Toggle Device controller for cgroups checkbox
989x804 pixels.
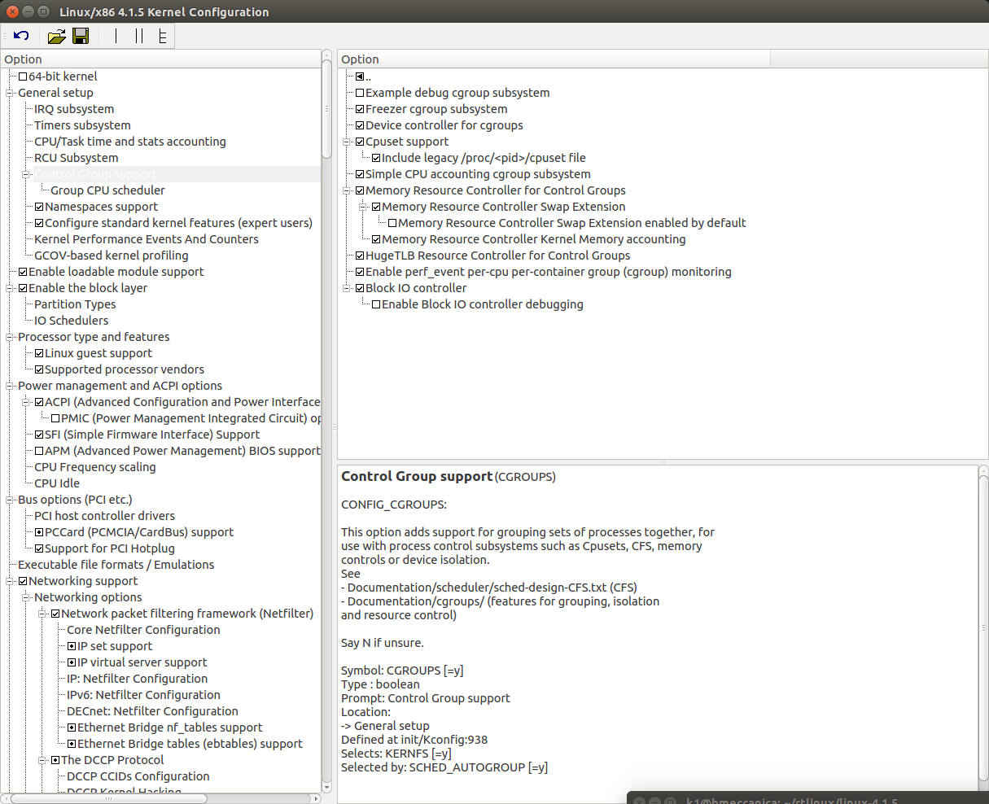[360, 125]
